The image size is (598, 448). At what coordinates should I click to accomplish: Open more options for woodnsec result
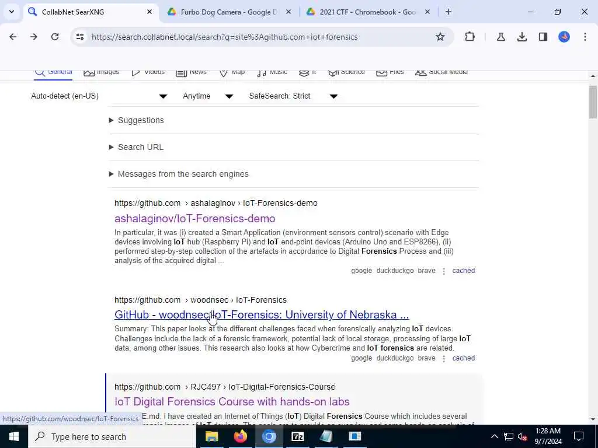tap(444, 359)
